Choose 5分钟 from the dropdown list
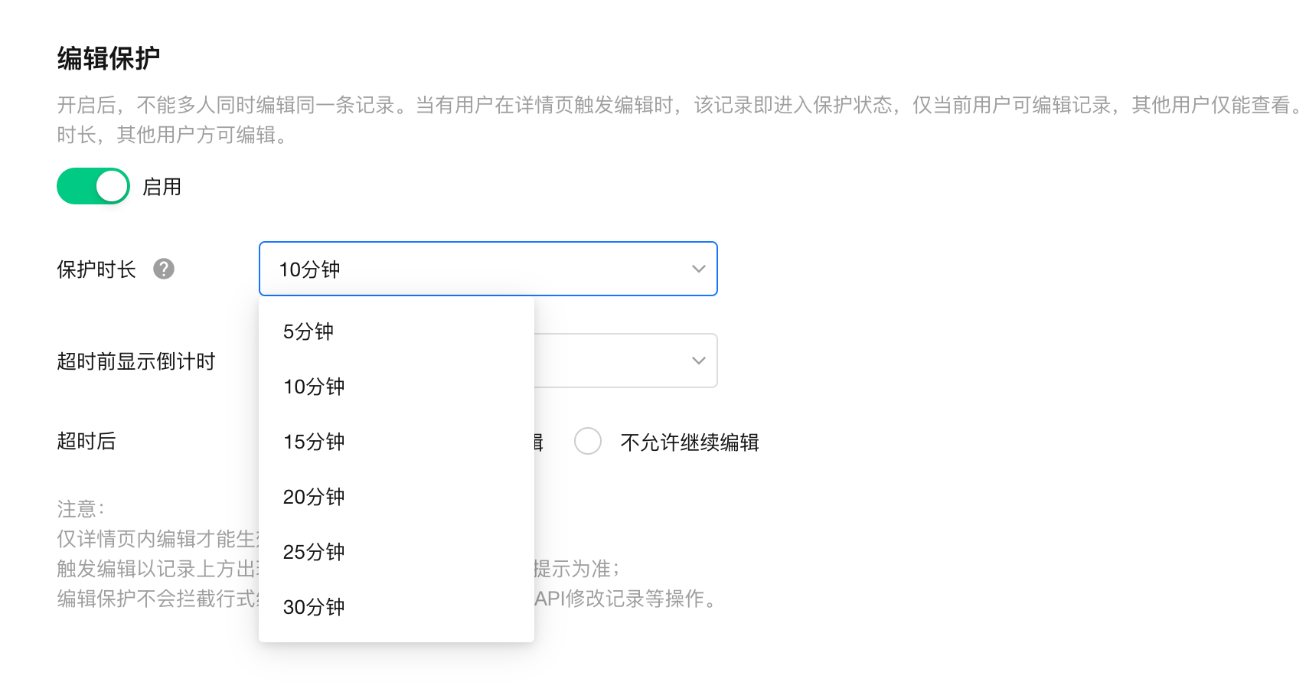Image resolution: width=1309 pixels, height=692 pixels. click(308, 331)
